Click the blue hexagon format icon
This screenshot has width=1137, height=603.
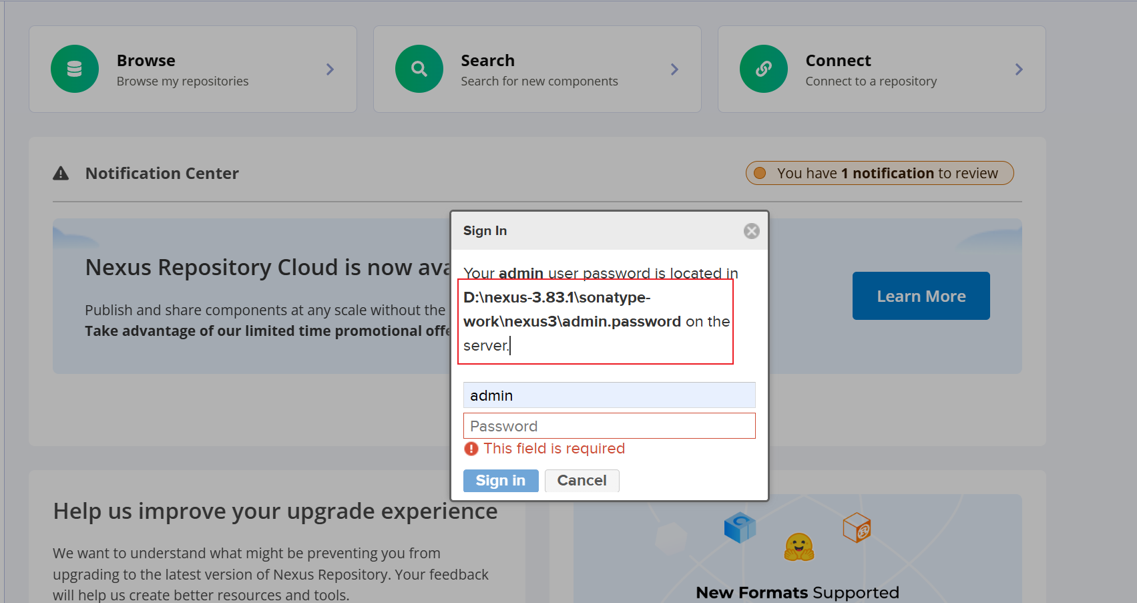(740, 528)
